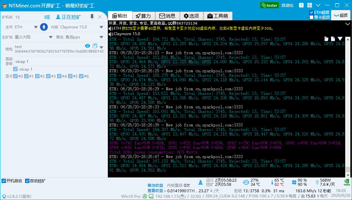Viewport: 352px width, 200px height.
Task: Switch to the 工具箱 toolbox tab
Action: click(218, 16)
